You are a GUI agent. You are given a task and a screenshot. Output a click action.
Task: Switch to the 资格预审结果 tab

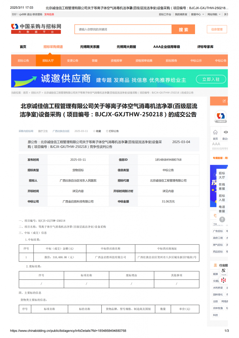click(x=144, y=61)
